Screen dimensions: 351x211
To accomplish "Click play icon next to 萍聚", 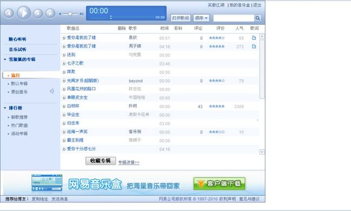I will [x=64, y=72].
